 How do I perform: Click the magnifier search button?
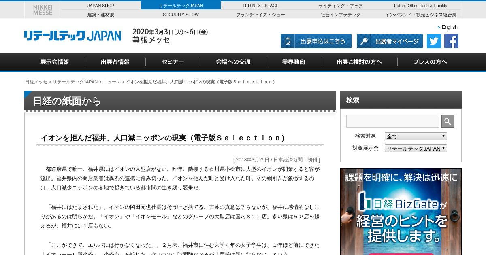click(x=448, y=121)
